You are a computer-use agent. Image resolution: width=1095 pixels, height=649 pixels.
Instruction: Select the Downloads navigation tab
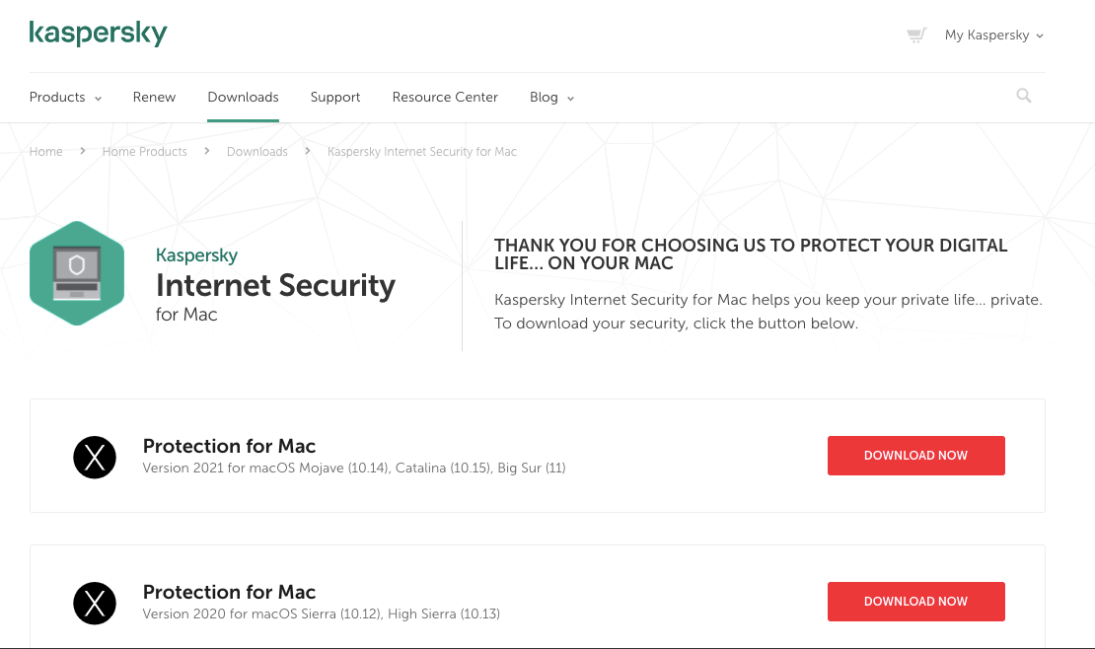click(x=243, y=98)
